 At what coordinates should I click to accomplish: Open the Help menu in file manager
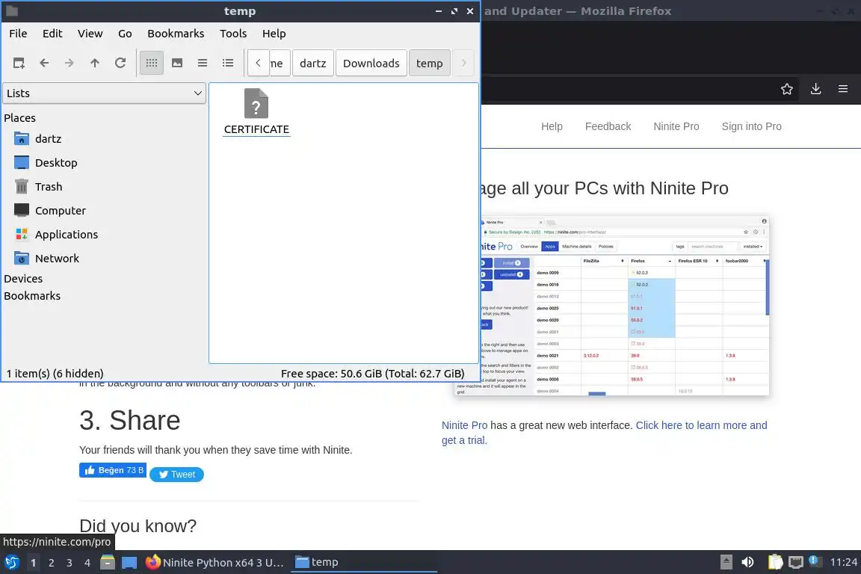[x=274, y=34]
